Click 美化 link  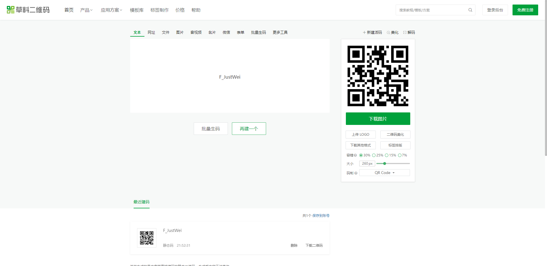(393, 32)
